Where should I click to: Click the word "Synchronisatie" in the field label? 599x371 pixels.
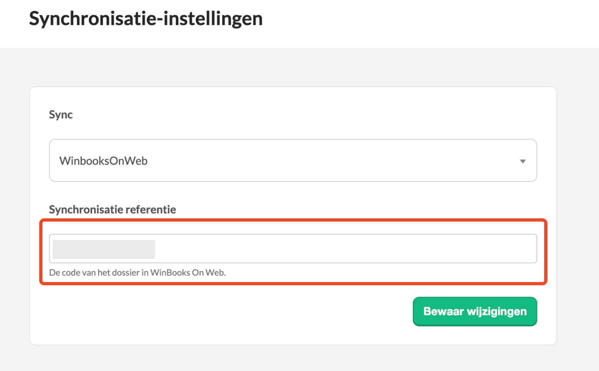(x=86, y=210)
